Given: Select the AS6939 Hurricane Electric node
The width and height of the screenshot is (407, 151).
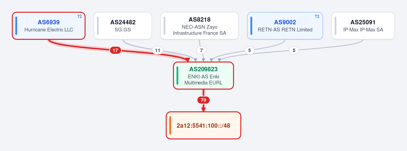Looking at the screenshot, I should click(49, 26).
